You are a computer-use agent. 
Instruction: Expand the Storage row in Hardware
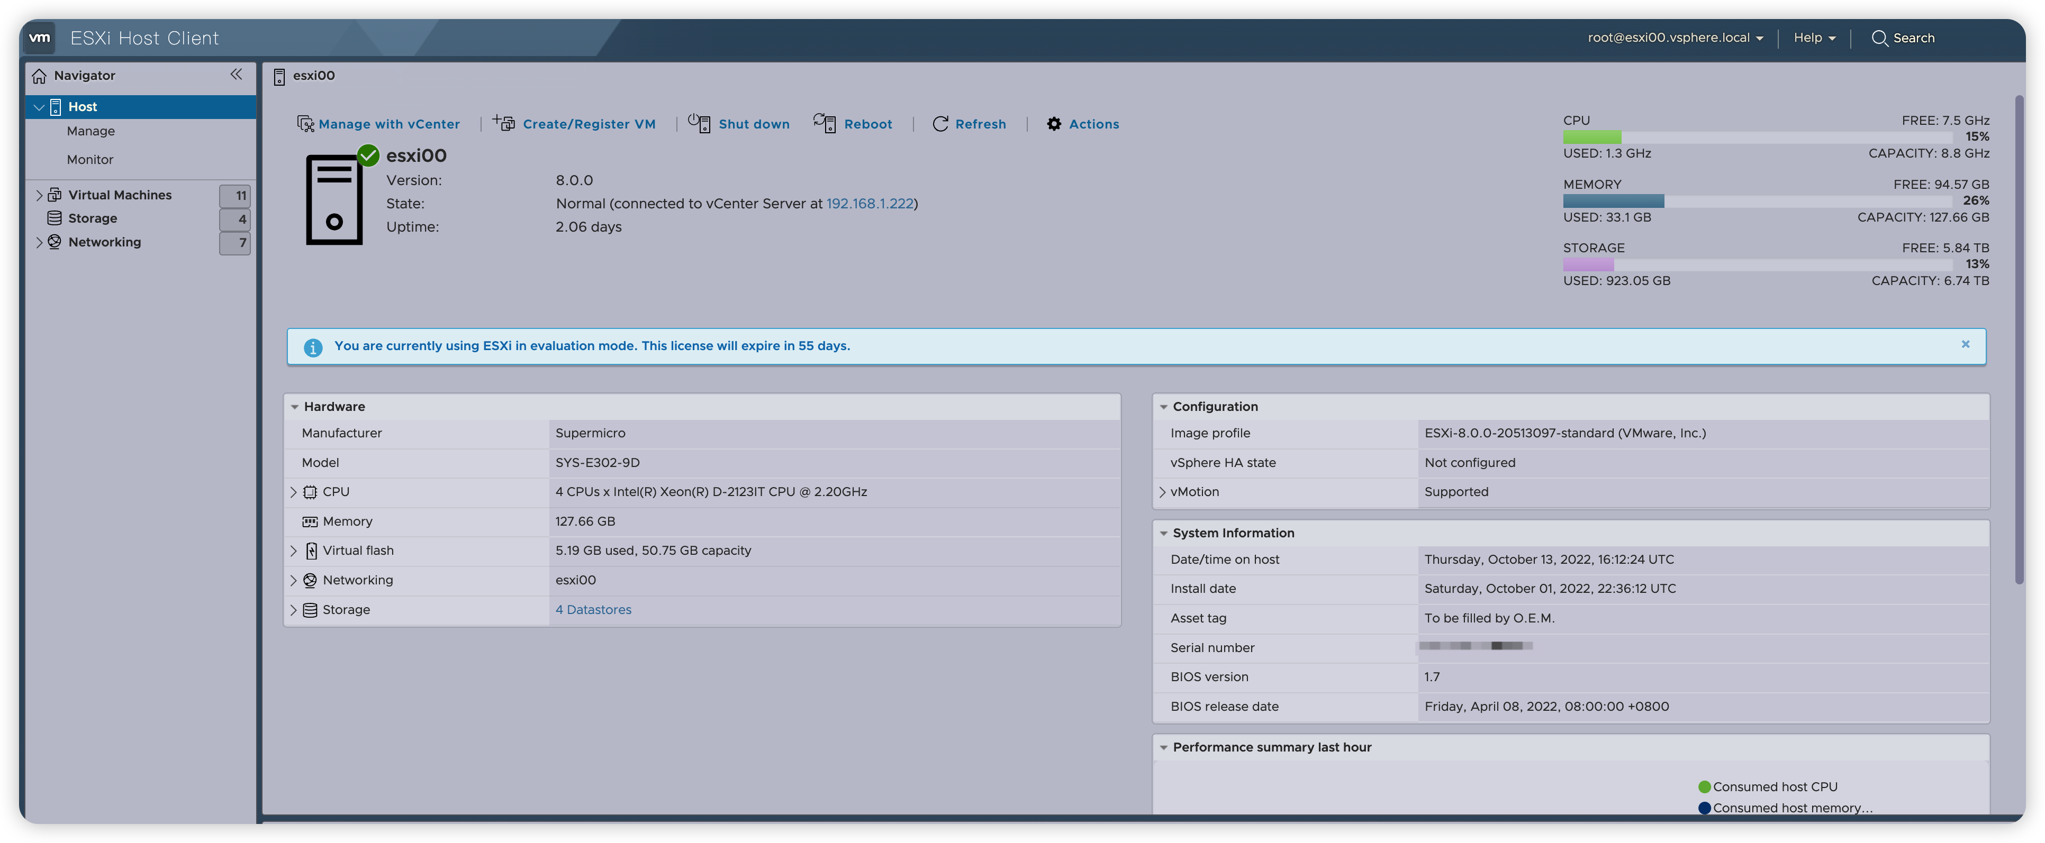[293, 610]
